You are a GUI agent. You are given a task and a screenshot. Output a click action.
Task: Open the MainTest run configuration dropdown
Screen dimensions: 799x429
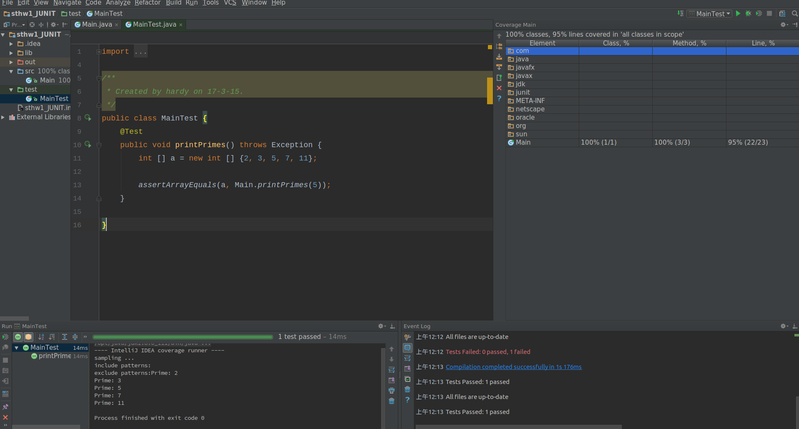tap(709, 14)
